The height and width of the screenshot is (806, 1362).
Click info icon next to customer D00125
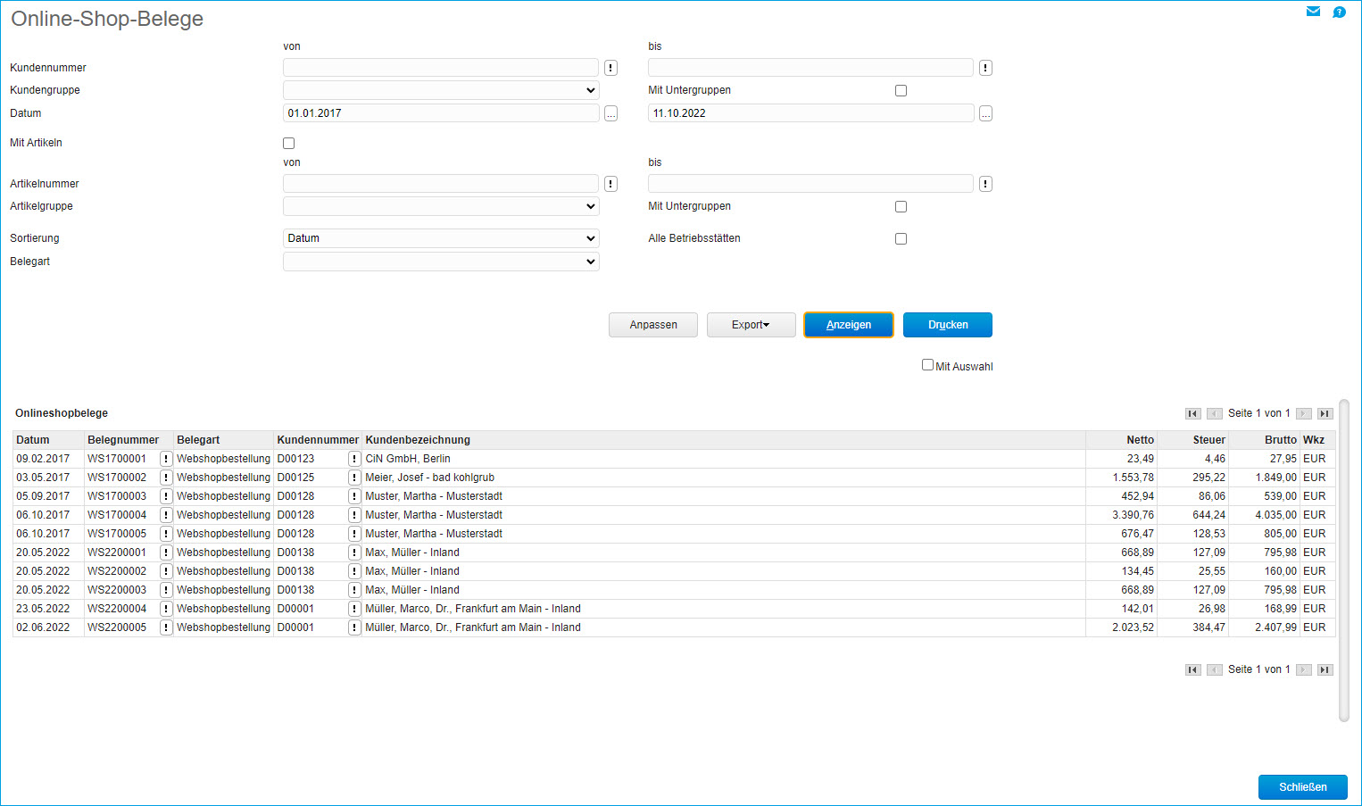pyautogui.click(x=354, y=478)
